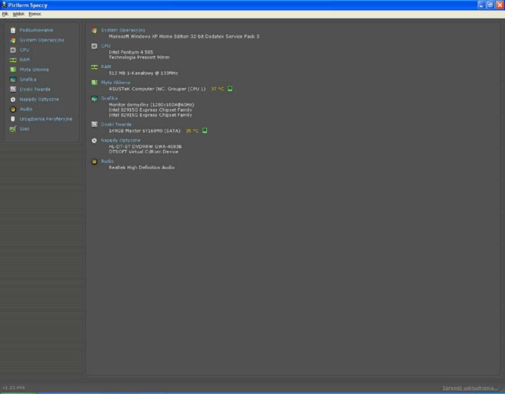This screenshot has width=505, height=394.
Task: Click the Piriform Speccy title bar icon
Action: click(x=4, y=5)
